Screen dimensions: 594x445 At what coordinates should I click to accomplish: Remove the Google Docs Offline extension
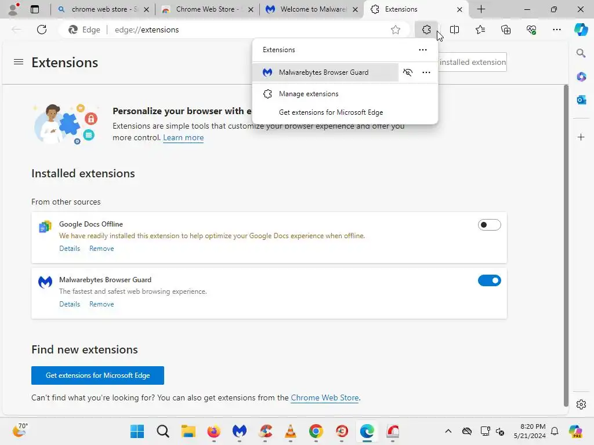[x=102, y=249]
